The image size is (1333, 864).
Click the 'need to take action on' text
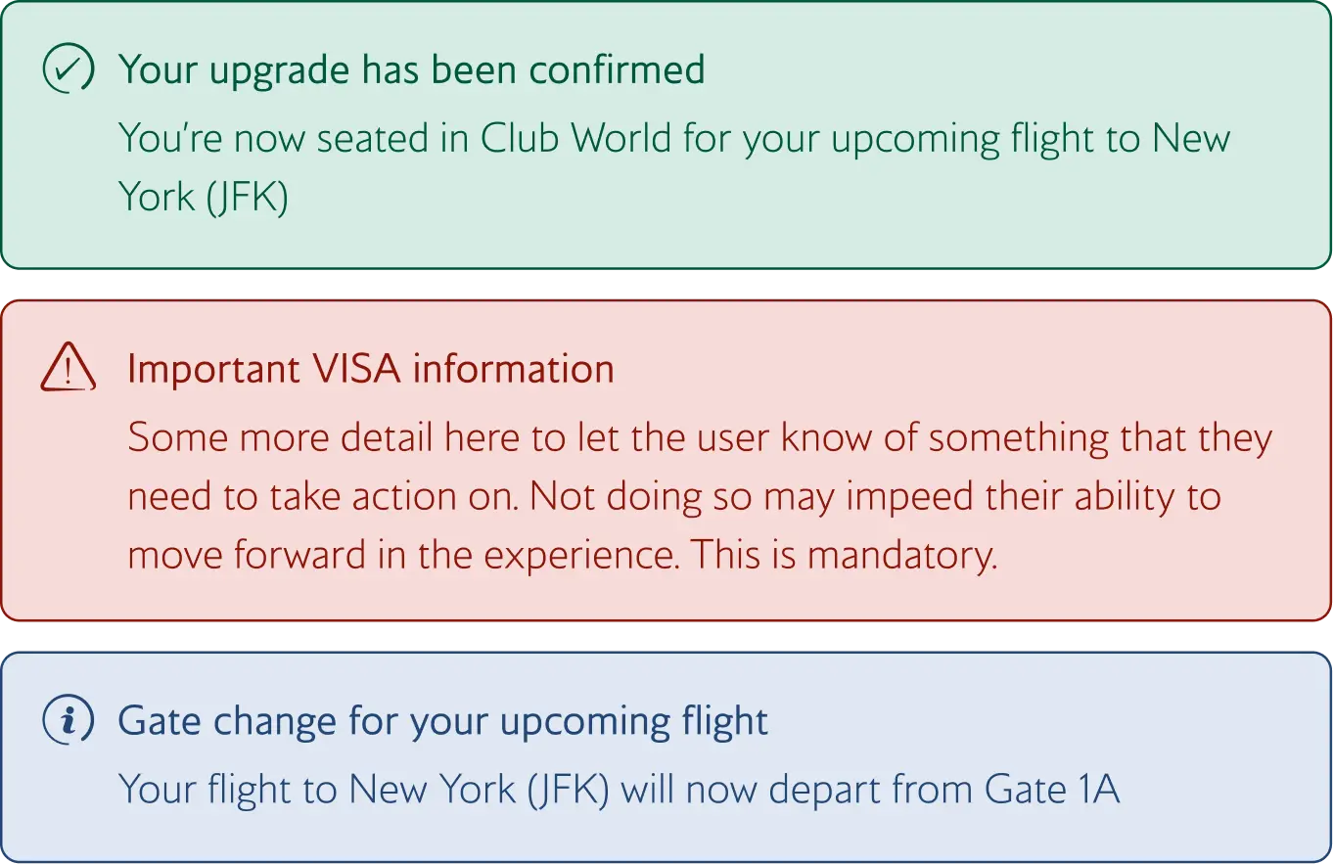click(x=323, y=496)
